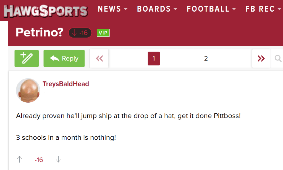
Task: Click the green VIP badge
Action: 103,33
